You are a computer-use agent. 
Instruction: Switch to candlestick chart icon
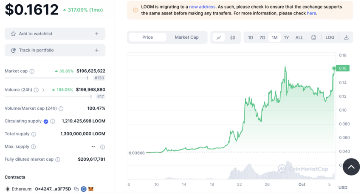[x=233, y=37]
